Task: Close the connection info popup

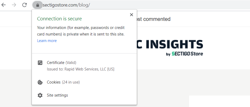Action: tap(131, 15)
